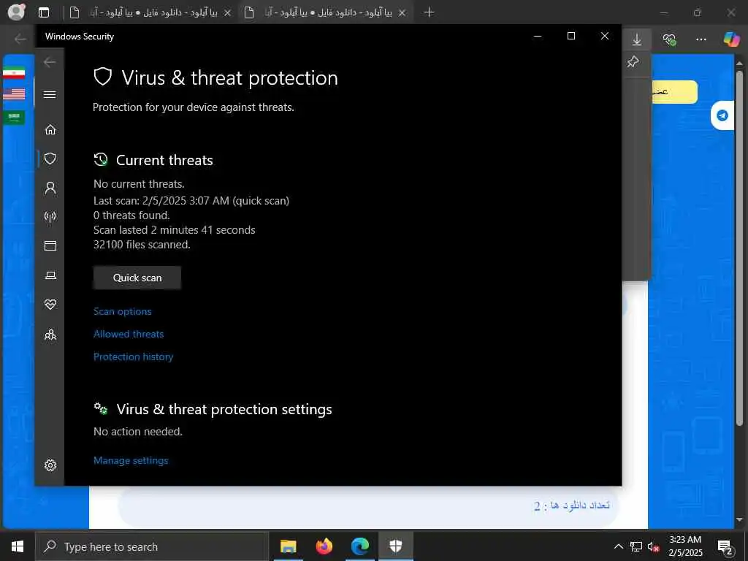This screenshot has height=561, width=748.
Task: Open the network icon in system tray
Action: click(x=636, y=546)
